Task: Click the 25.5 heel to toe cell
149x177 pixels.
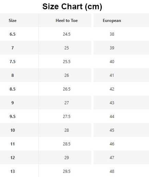Action: coord(66,62)
